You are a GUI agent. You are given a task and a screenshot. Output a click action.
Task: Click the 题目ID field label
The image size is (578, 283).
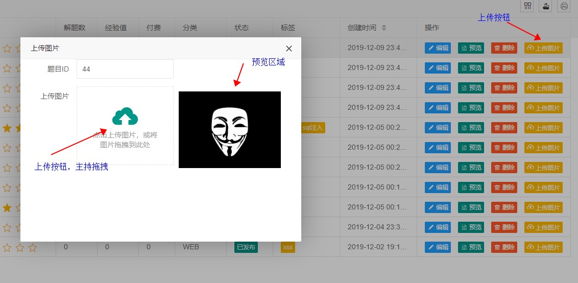(x=58, y=69)
